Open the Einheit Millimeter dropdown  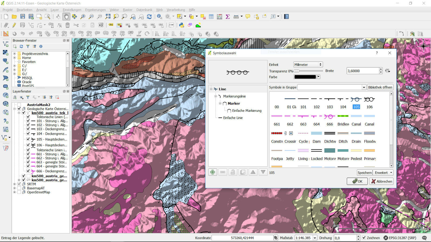[308, 65]
